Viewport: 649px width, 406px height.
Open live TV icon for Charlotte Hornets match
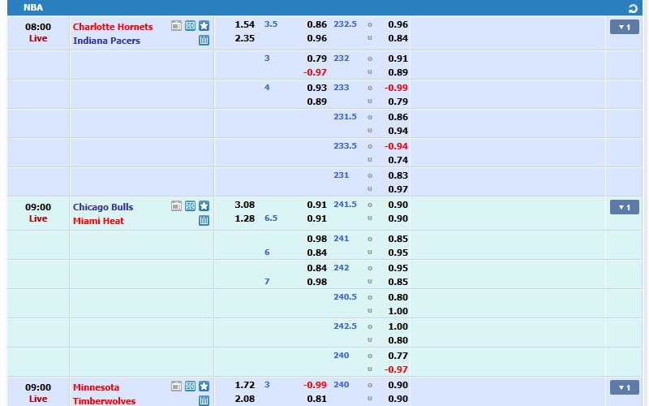pyautogui.click(x=176, y=26)
